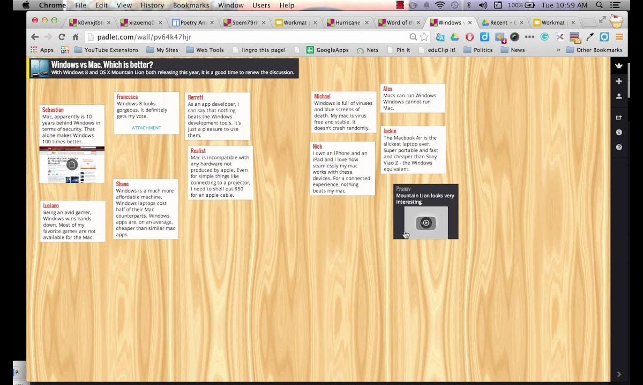Open the blue 'd' Diigo extension
Image resolution: width=643 pixels, height=385 pixels.
pos(484,37)
